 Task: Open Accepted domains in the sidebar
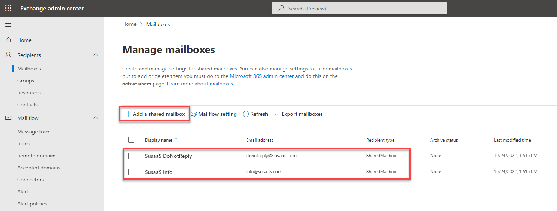pos(39,168)
